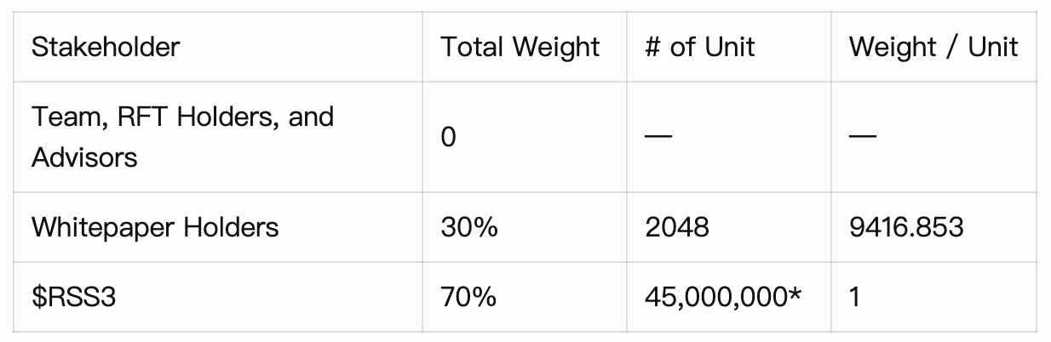
Task: Click the 30% total weight cell
Action: 468,227
